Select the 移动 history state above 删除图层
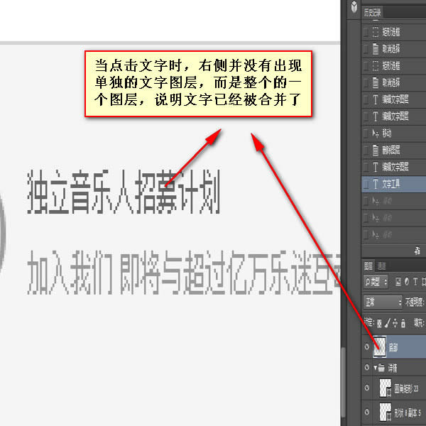426x426 pixels. pyautogui.click(x=393, y=133)
